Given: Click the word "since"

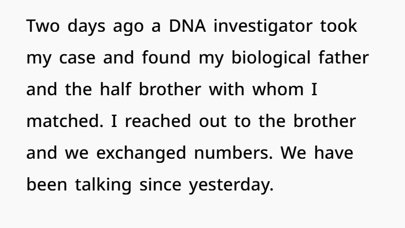Looking at the screenshot, I should (x=160, y=184).
